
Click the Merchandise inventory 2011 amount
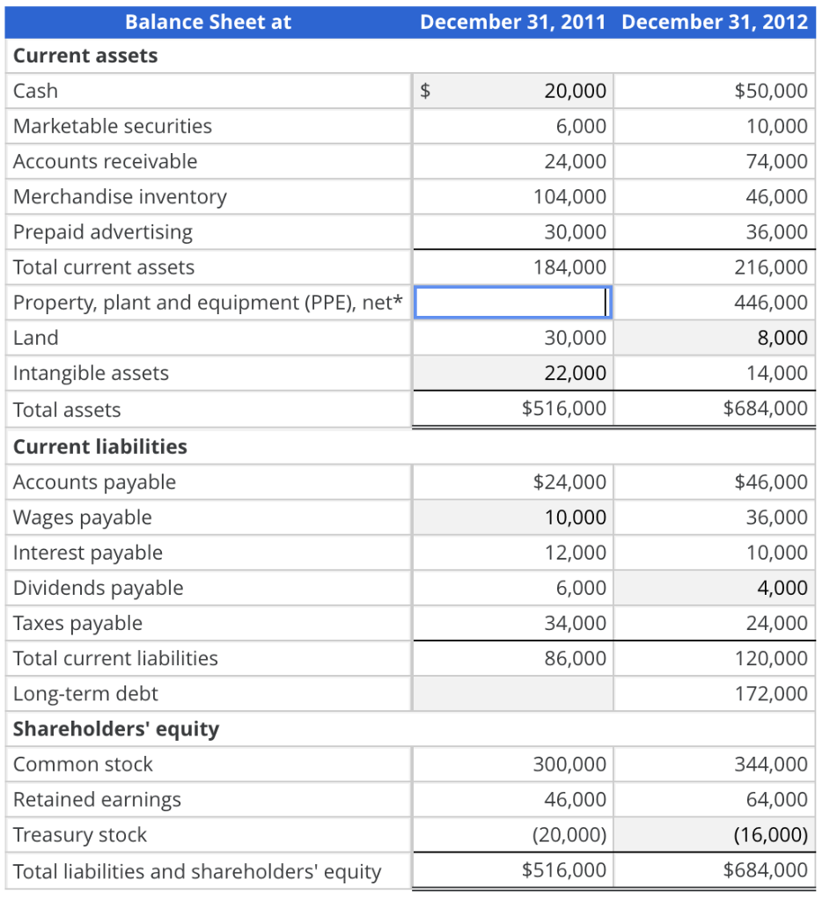(510, 196)
